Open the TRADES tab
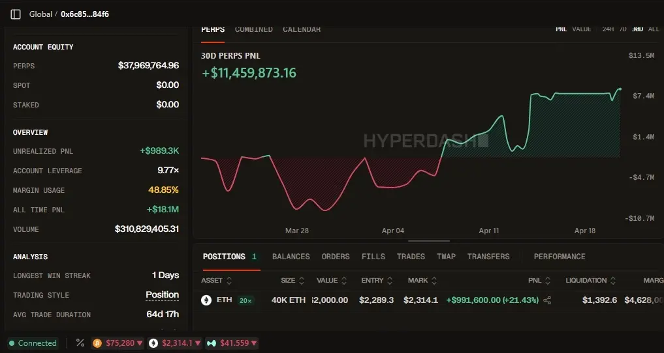664x353 pixels. (411, 257)
